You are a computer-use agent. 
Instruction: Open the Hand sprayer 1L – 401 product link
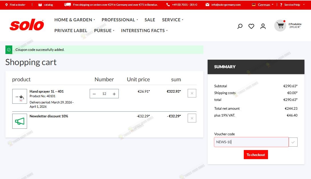tap(47, 91)
